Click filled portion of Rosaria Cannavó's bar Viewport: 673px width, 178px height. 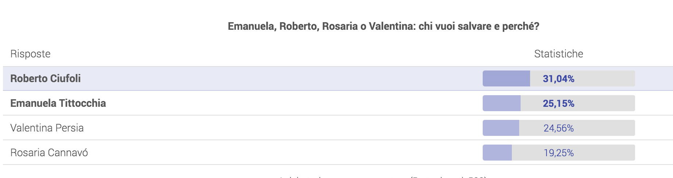point(497,153)
